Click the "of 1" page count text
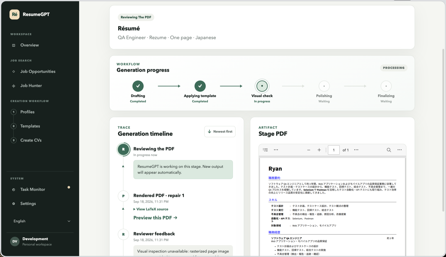446x257 pixels. pos(346,150)
